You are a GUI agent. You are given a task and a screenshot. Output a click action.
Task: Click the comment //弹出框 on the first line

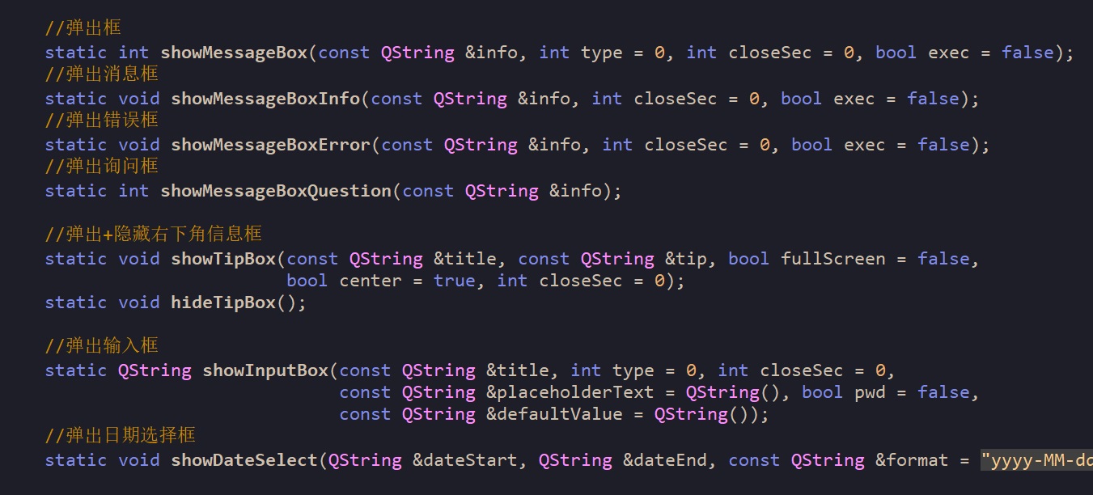click(83, 28)
